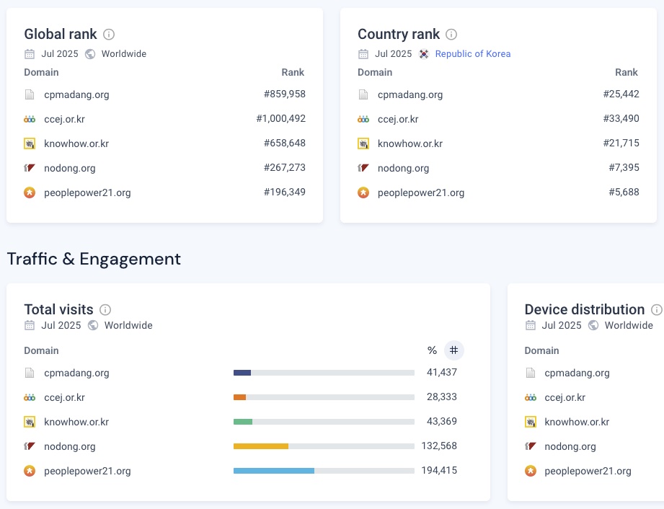Click the peoplepower21.org light blue visits bar

(x=273, y=471)
